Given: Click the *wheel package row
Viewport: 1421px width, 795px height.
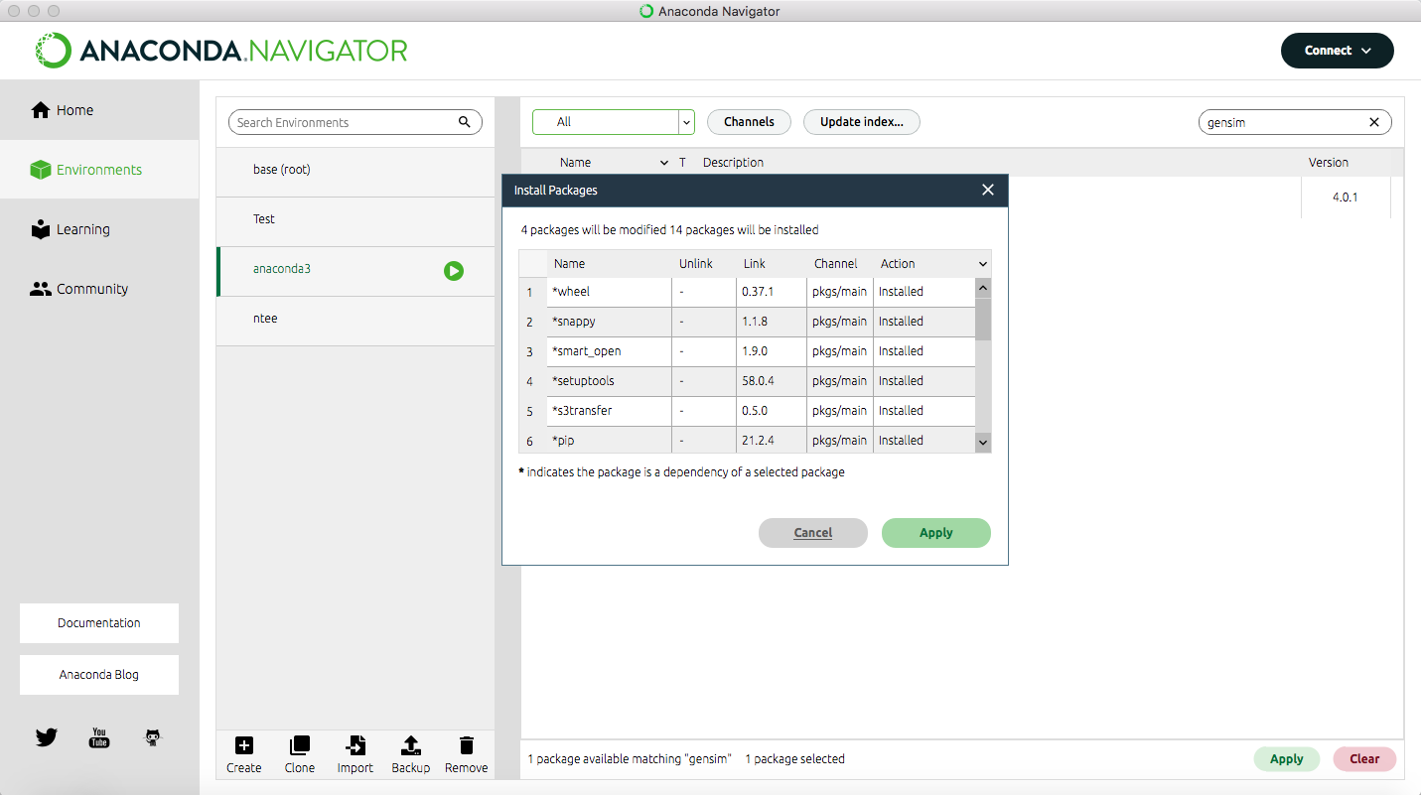Looking at the screenshot, I should coord(747,292).
